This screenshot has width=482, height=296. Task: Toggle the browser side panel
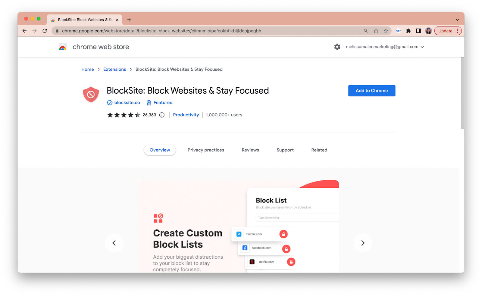418,31
